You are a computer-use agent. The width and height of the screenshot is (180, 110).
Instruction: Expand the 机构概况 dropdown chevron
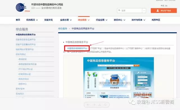(37, 20)
